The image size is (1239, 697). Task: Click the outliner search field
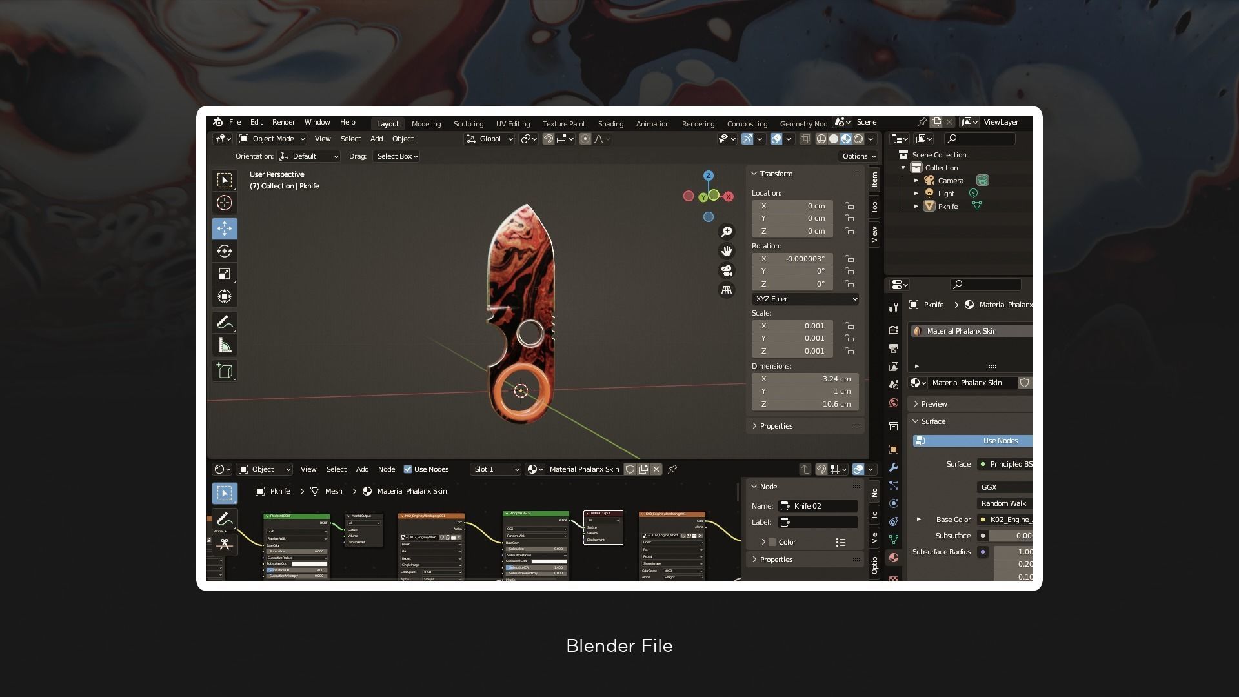[980, 139]
